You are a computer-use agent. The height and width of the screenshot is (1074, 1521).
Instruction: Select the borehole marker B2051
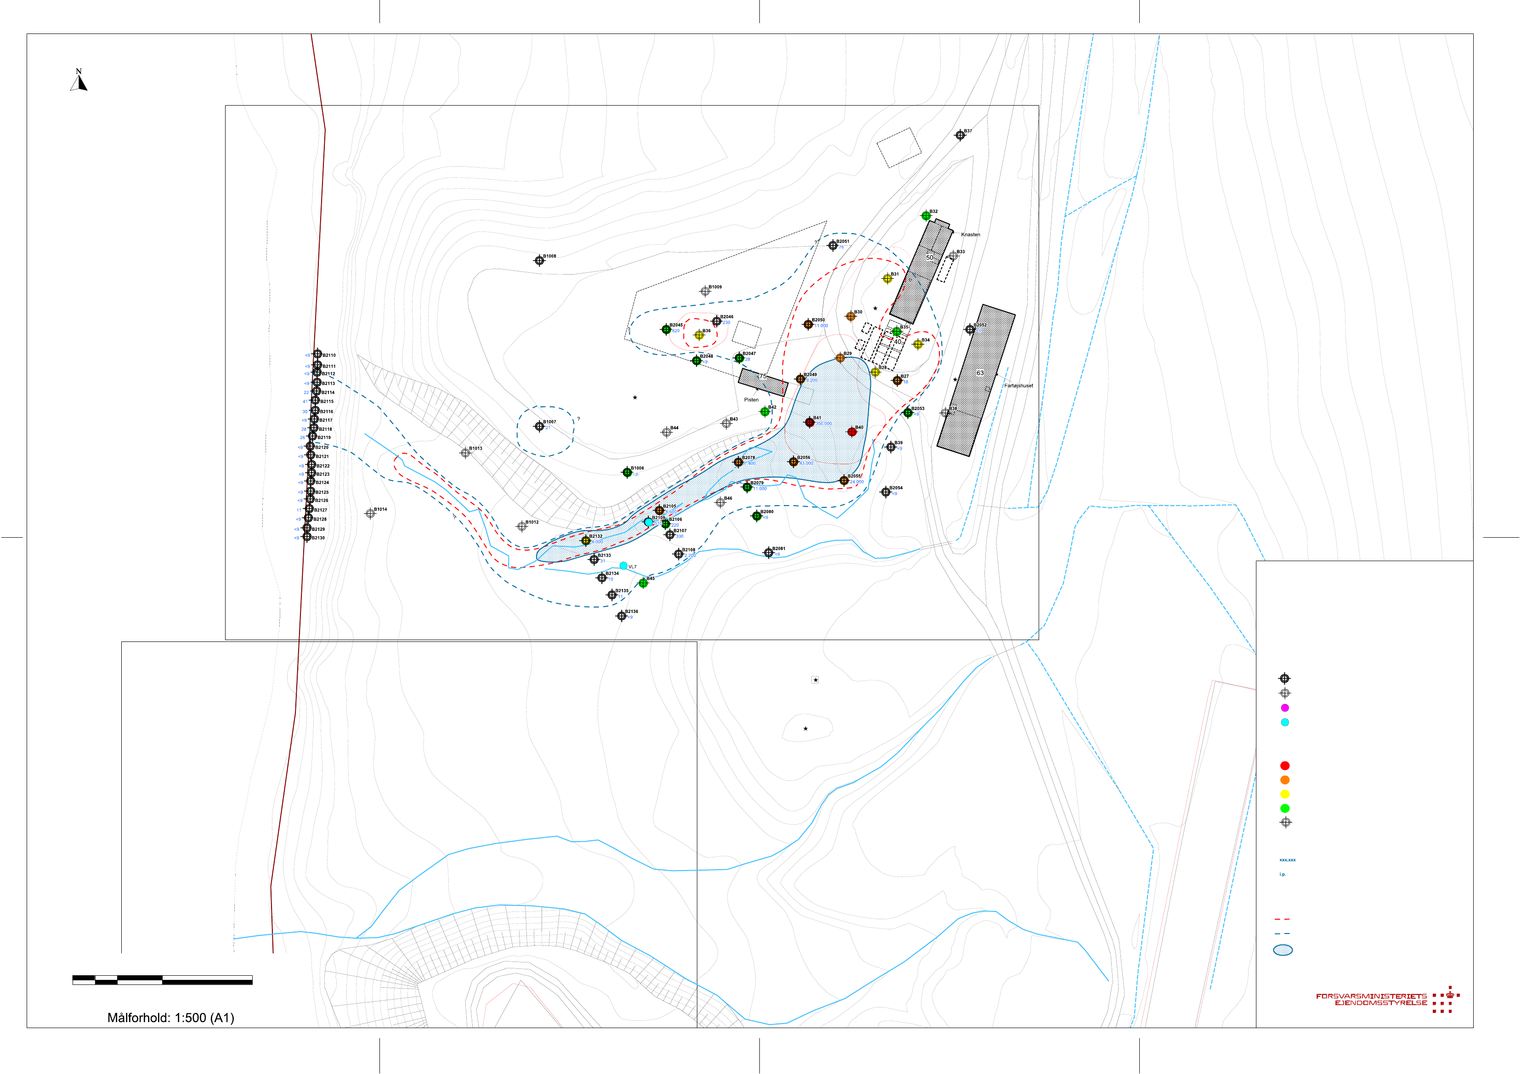[833, 246]
